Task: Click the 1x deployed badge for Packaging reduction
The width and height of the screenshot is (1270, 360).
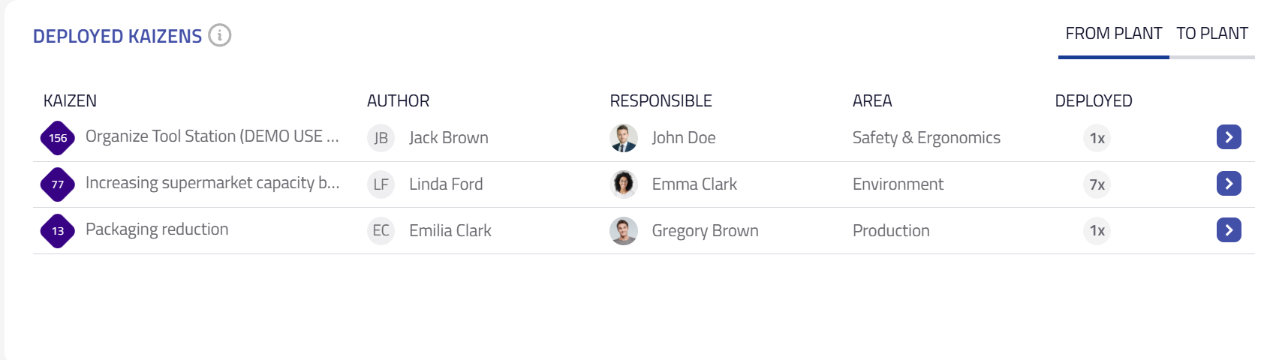Action: [1097, 231]
